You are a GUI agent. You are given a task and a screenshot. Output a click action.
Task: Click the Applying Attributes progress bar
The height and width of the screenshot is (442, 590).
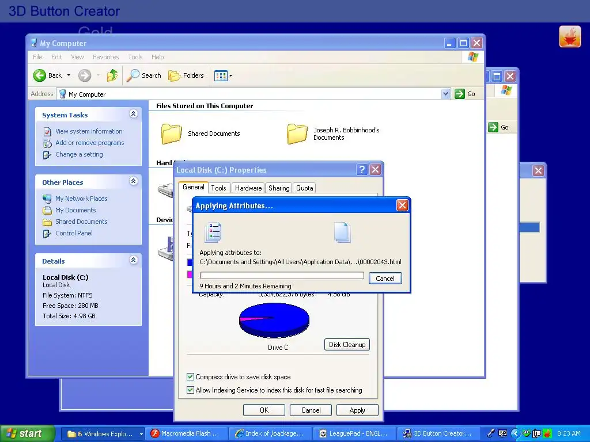tap(282, 276)
